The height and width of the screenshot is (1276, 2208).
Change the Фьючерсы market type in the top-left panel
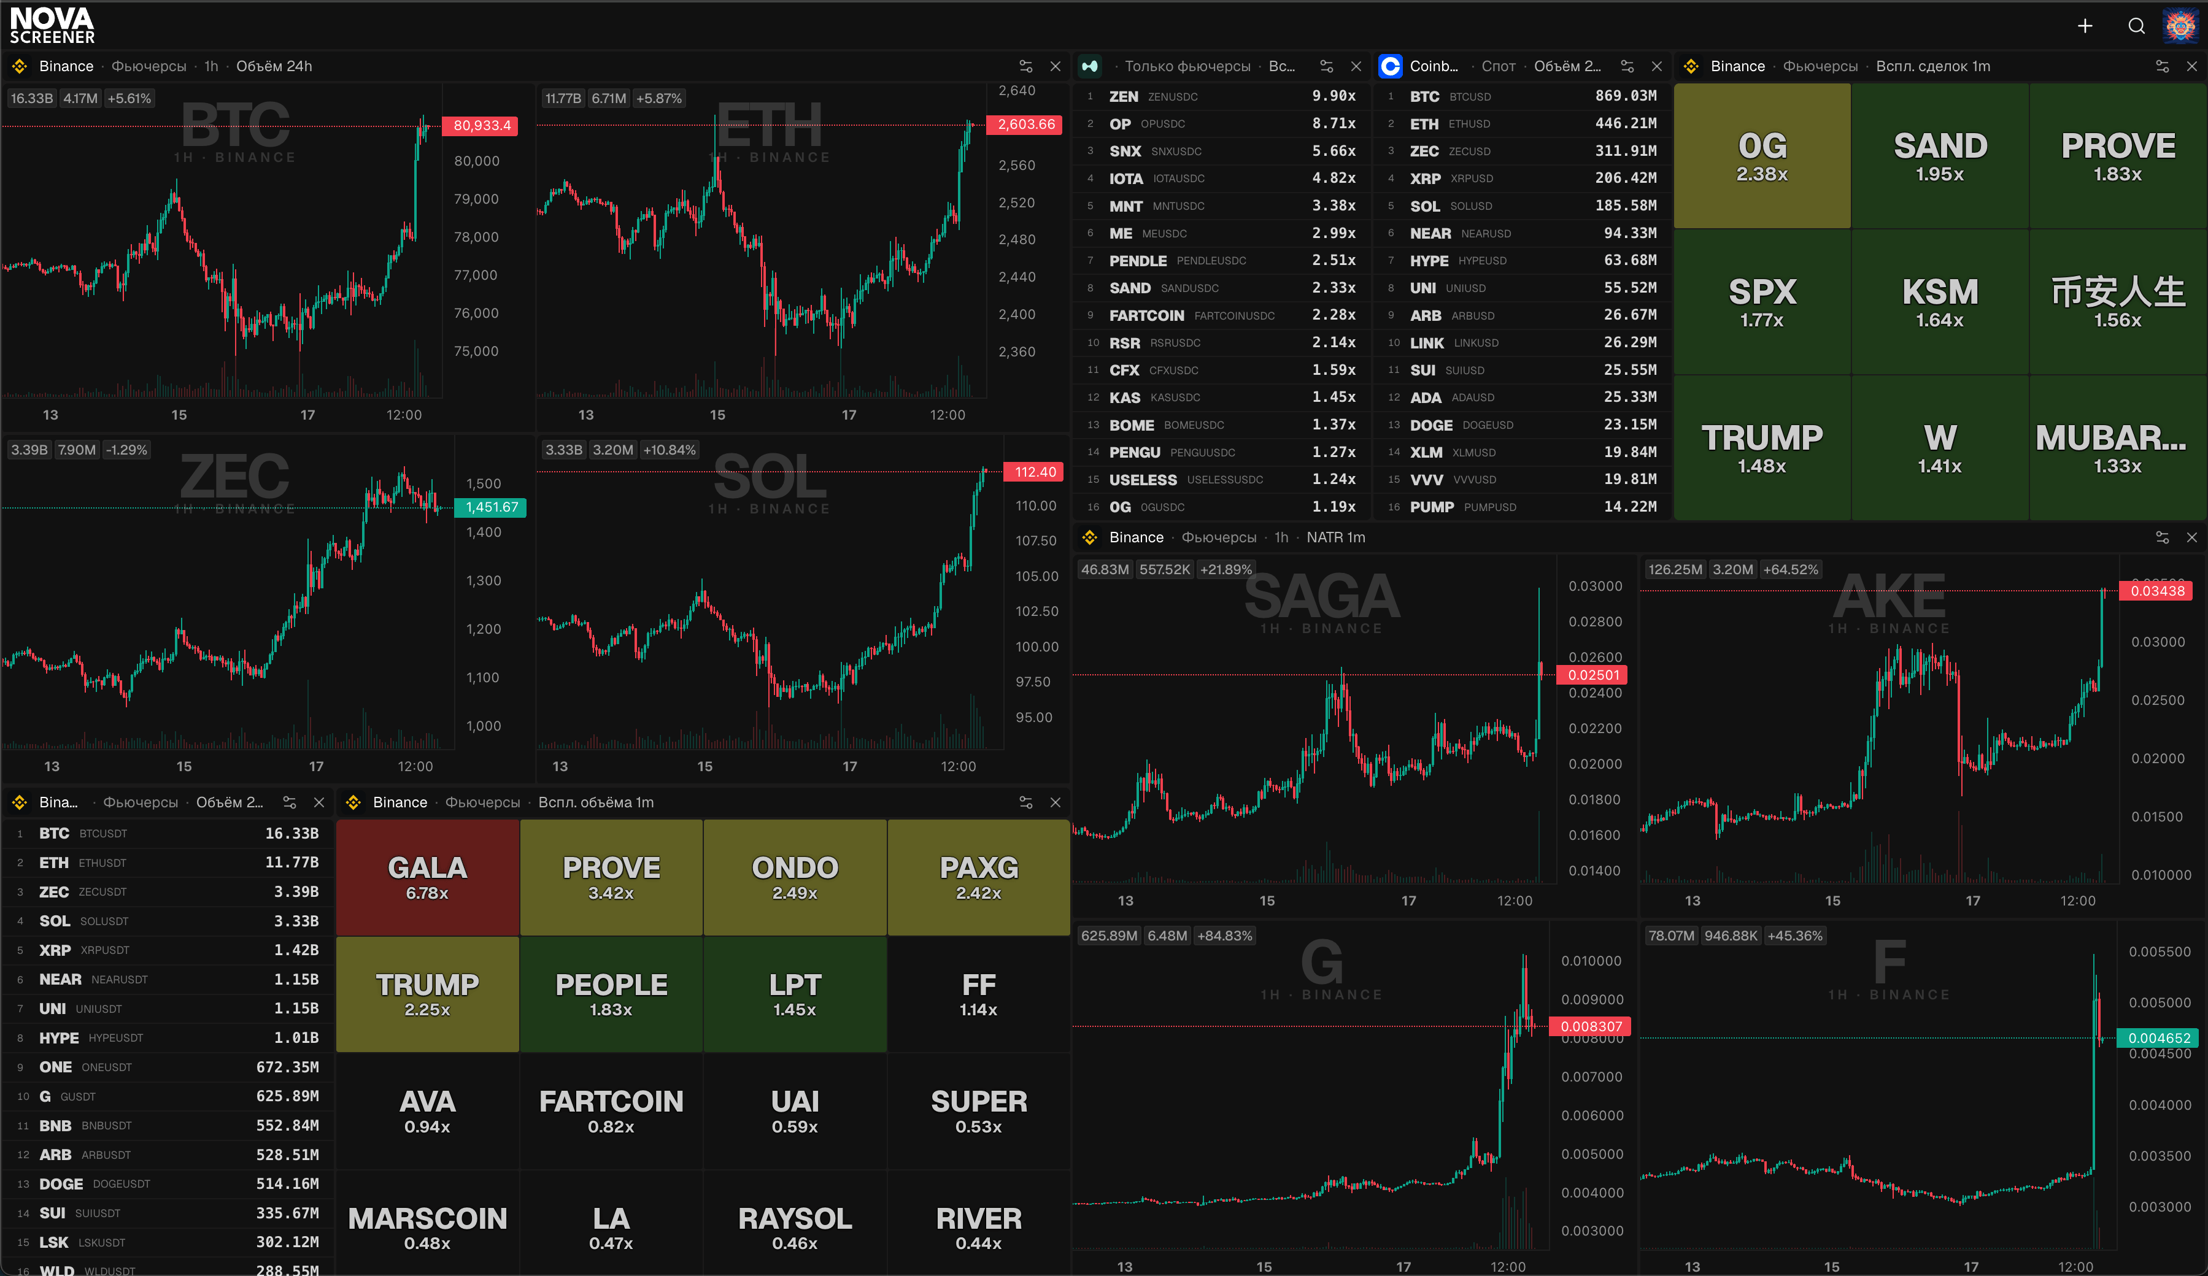point(149,66)
